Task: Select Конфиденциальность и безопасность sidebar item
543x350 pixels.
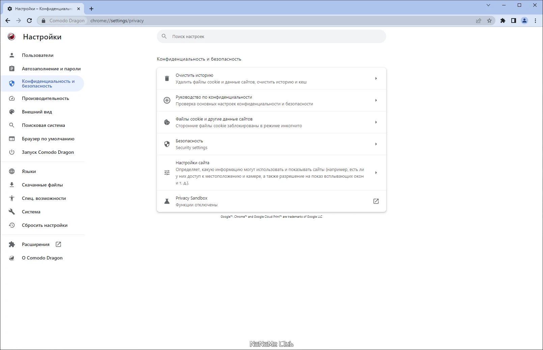Action: coord(42,83)
